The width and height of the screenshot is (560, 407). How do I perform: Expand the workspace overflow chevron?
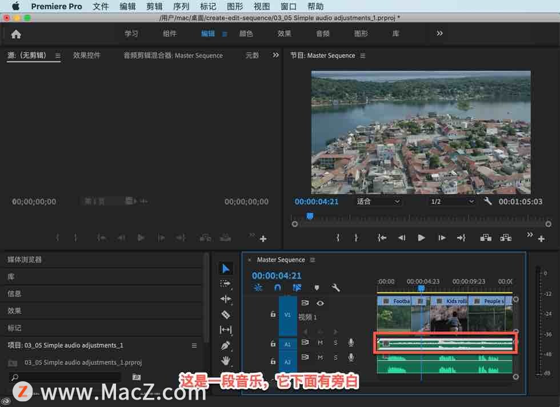pos(439,34)
